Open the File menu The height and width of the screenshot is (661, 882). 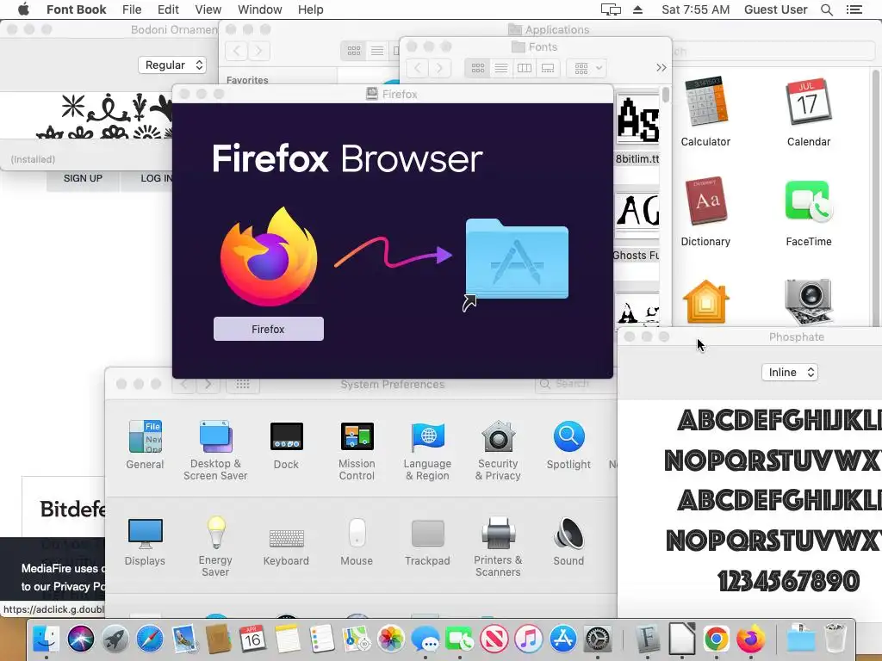[x=132, y=9]
